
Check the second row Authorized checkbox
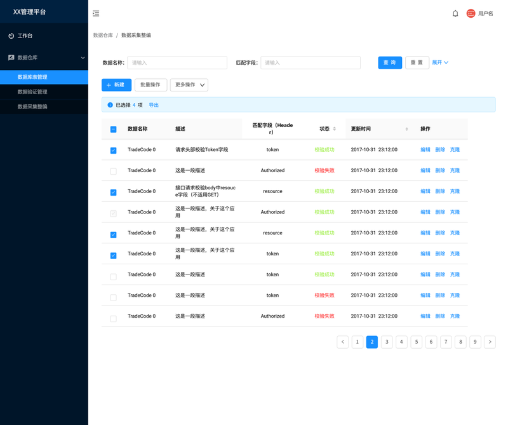click(x=114, y=172)
